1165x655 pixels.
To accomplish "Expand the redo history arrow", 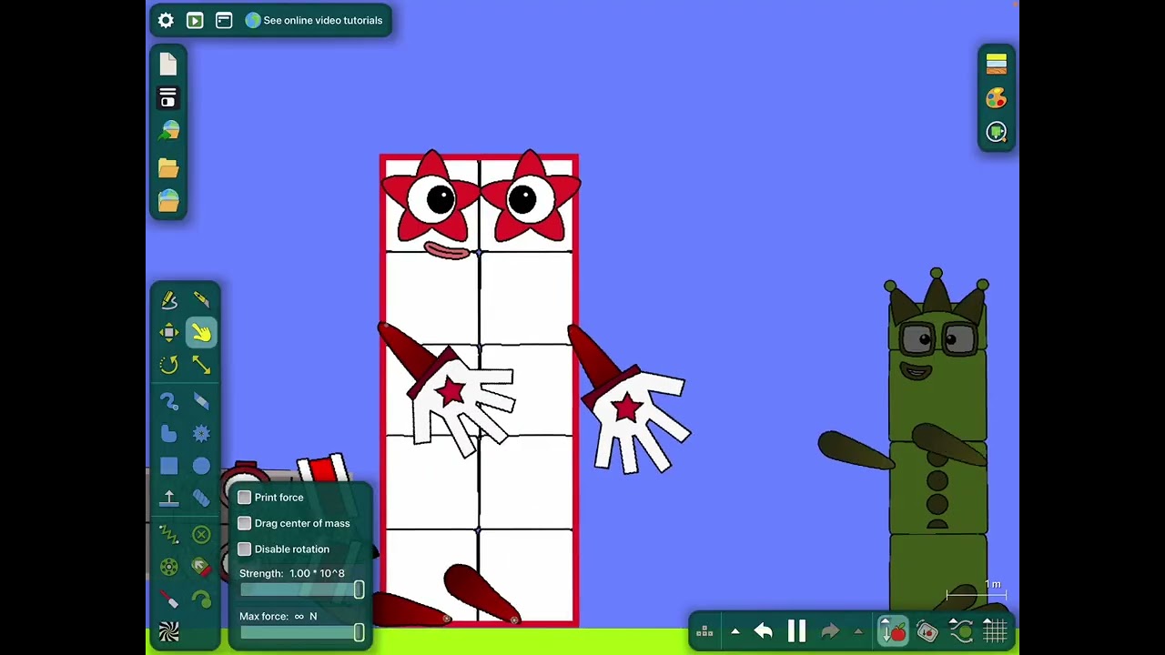I will [858, 631].
